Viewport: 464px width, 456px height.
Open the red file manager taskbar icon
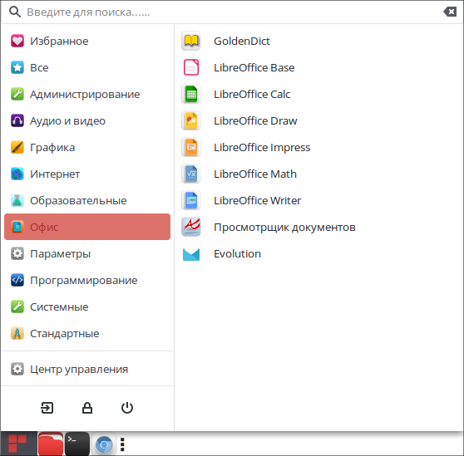[51, 444]
